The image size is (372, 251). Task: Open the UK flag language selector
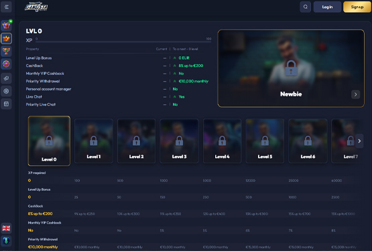[x=7, y=228]
